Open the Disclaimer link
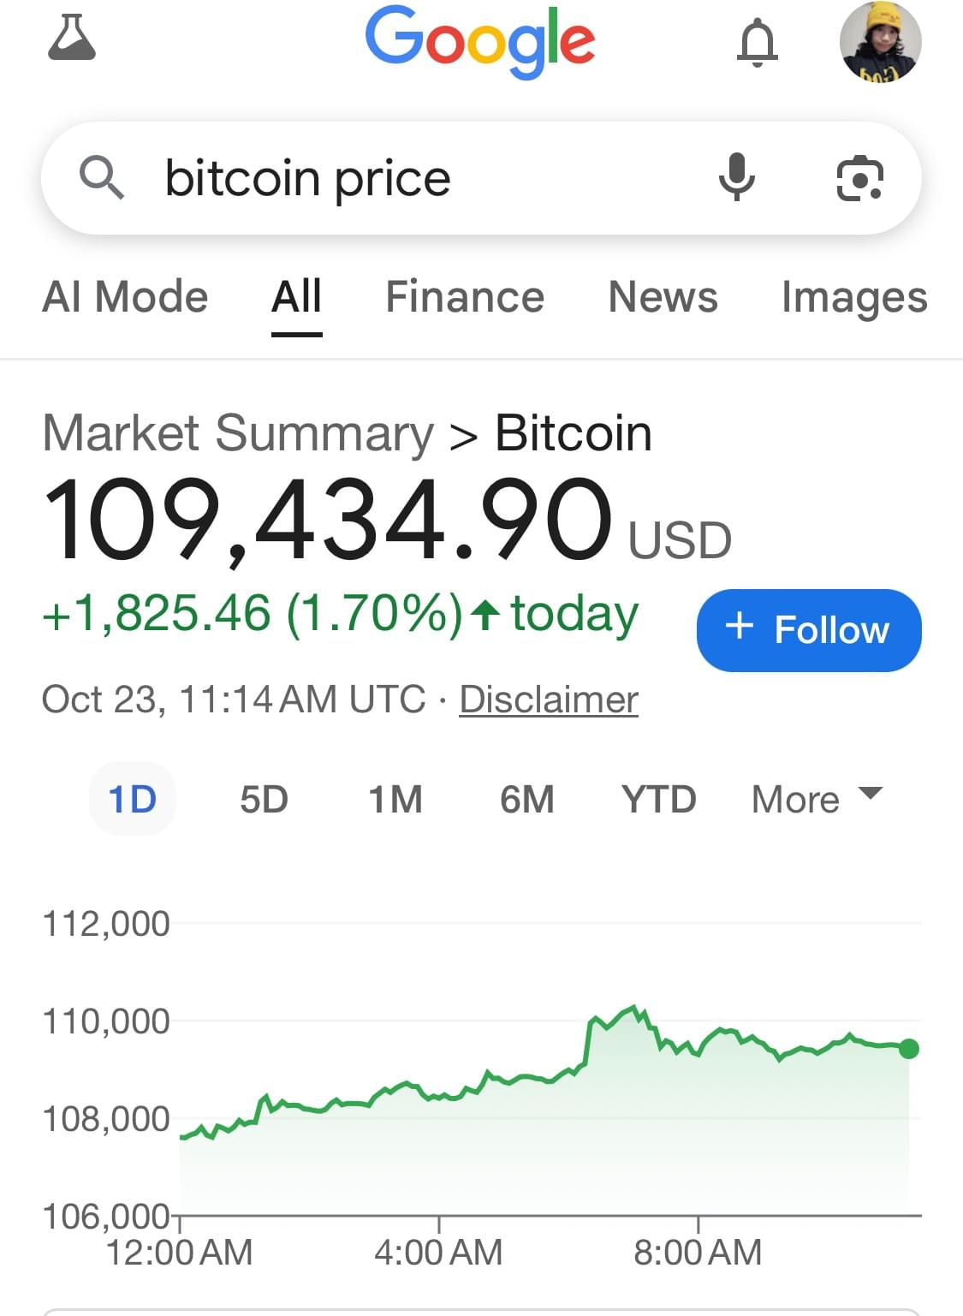Image resolution: width=963 pixels, height=1316 pixels. 549,700
